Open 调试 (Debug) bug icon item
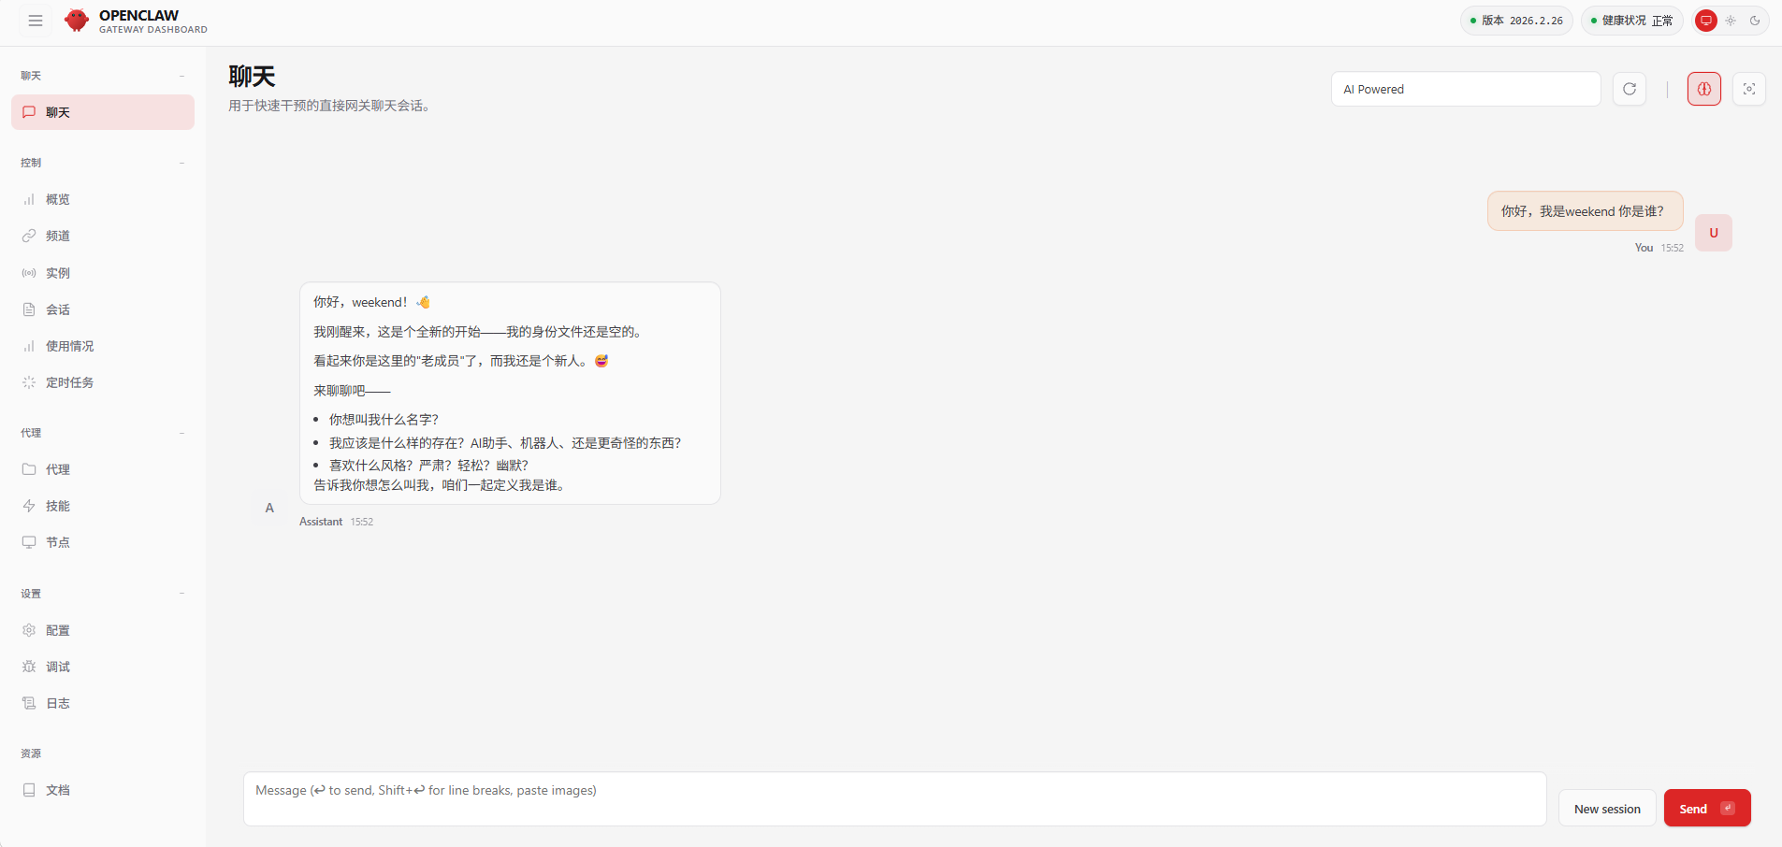Image resolution: width=1782 pixels, height=847 pixels. [x=57, y=667]
